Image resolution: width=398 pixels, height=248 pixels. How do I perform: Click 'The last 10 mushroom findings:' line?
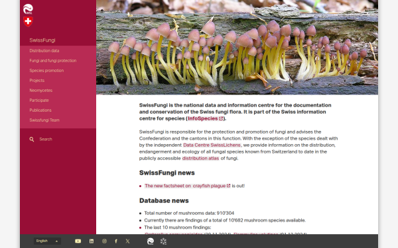click(177, 227)
